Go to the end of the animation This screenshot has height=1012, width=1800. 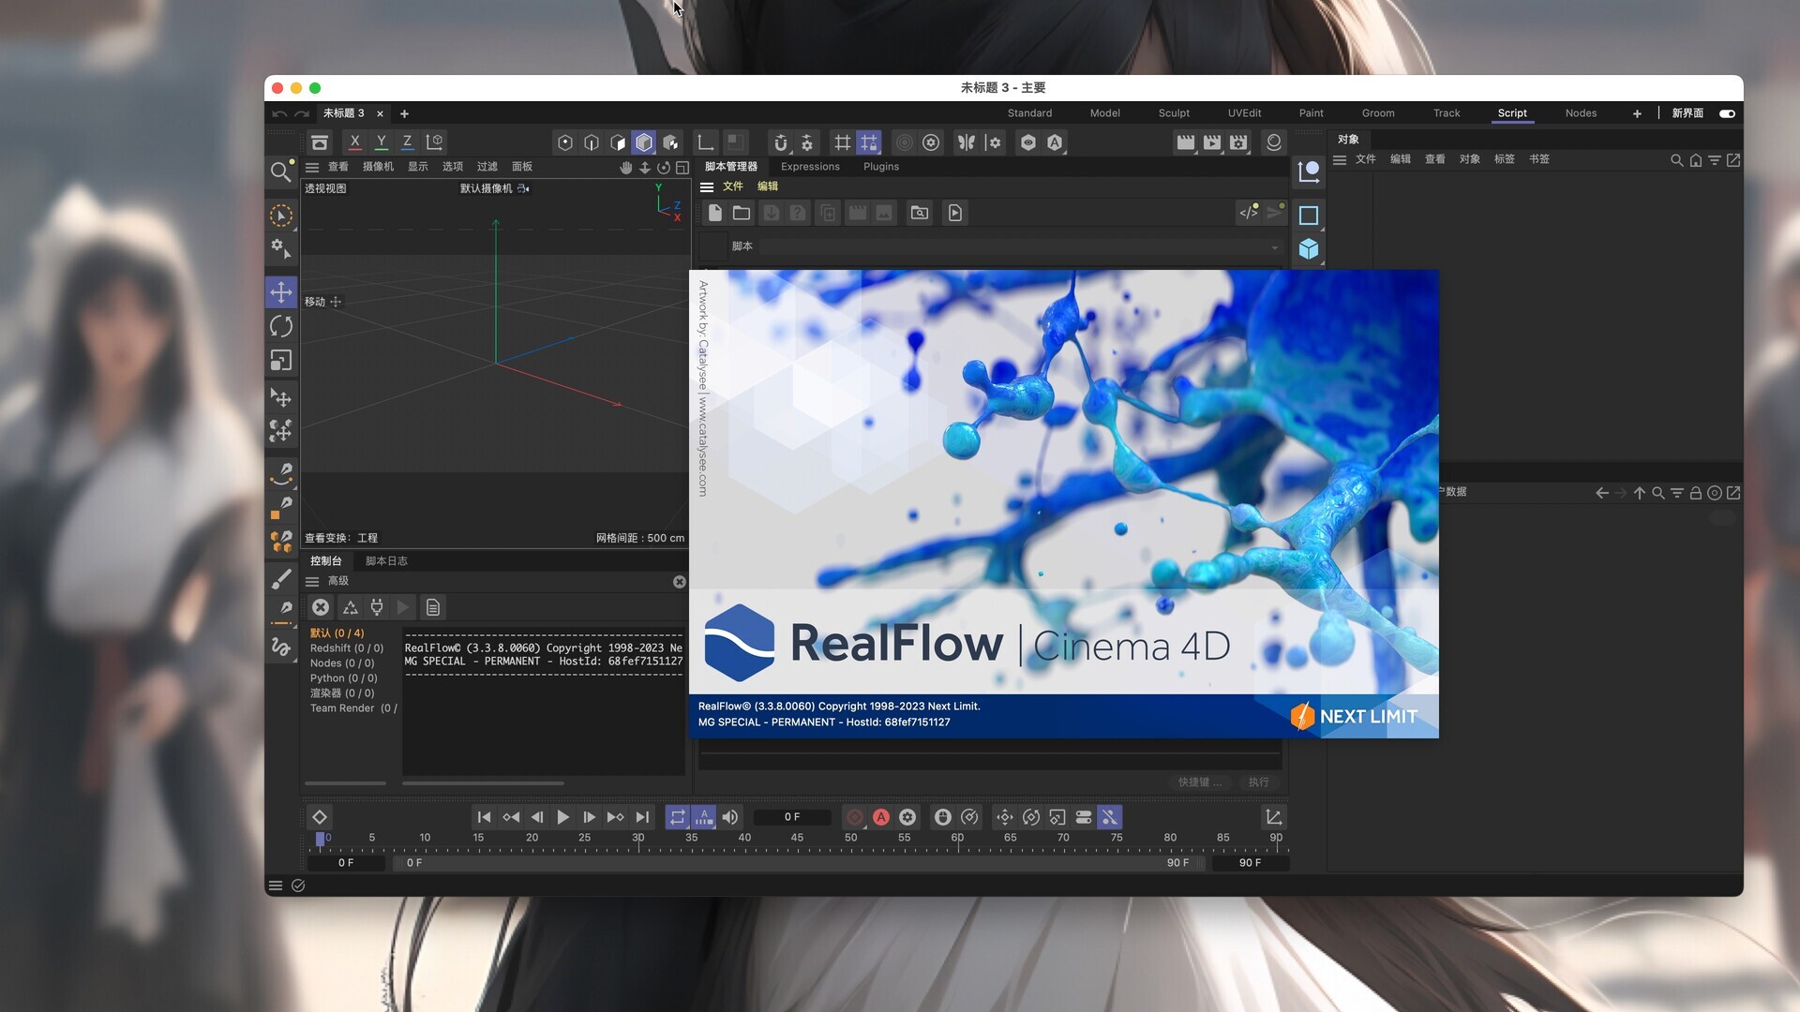pyautogui.click(x=642, y=817)
